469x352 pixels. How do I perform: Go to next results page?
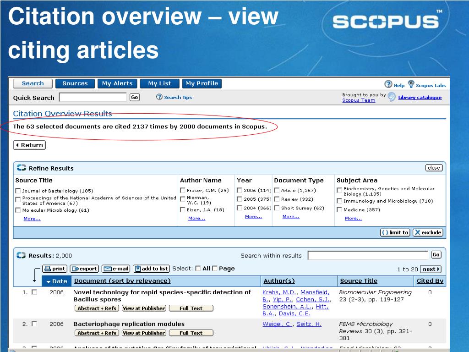[431, 269]
